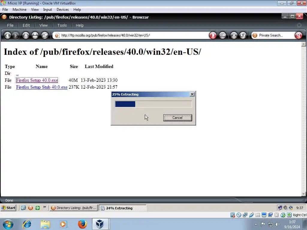Viewport: 307px width, 230px height.
Task: Click the 40M size cell
Action: point(73,80)
